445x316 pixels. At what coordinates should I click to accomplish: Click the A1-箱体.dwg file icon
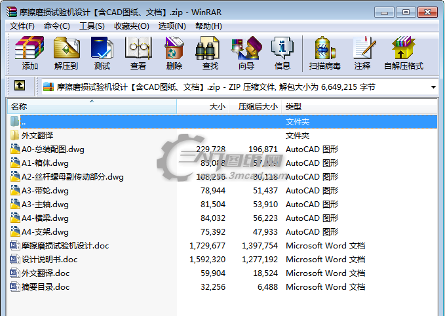point(15,163)
